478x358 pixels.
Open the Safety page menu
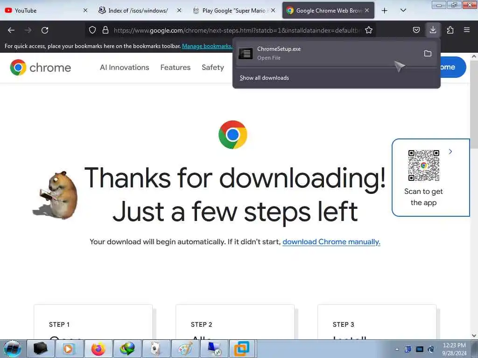coord(213,67)
